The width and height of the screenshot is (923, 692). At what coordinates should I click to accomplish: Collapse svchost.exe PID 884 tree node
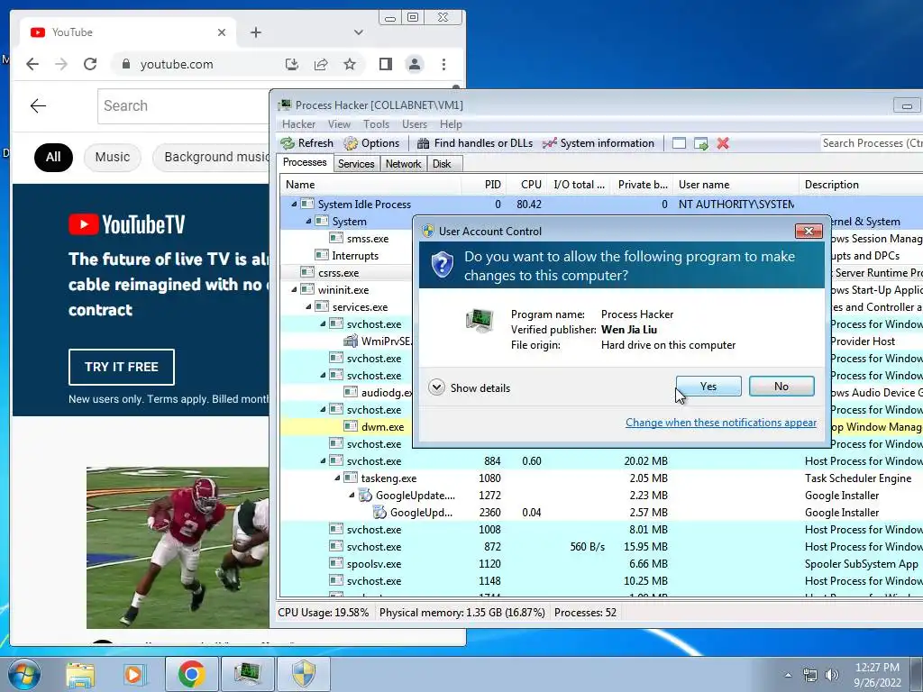pos(323,460)
